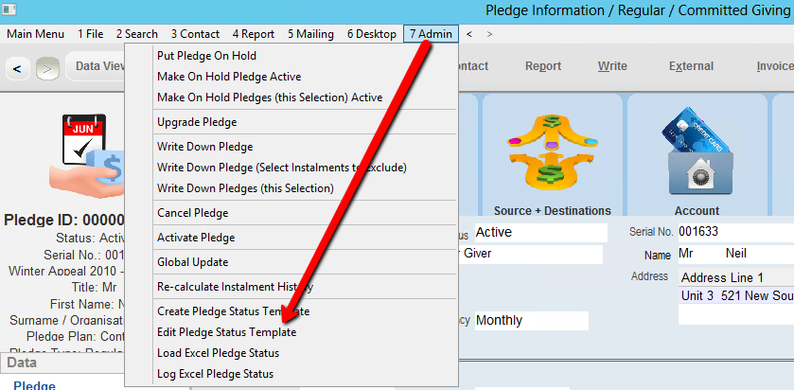Open the Data View button
The image size is (794, 390).
point(97,66)
